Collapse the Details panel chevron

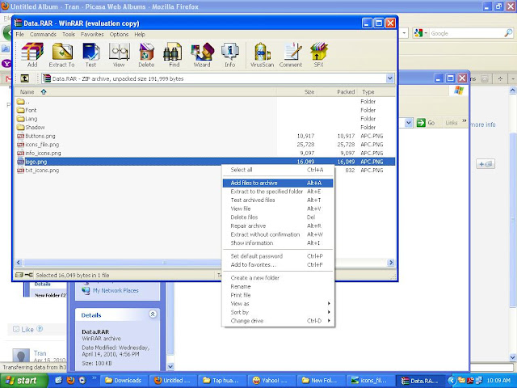coord(153,313)
